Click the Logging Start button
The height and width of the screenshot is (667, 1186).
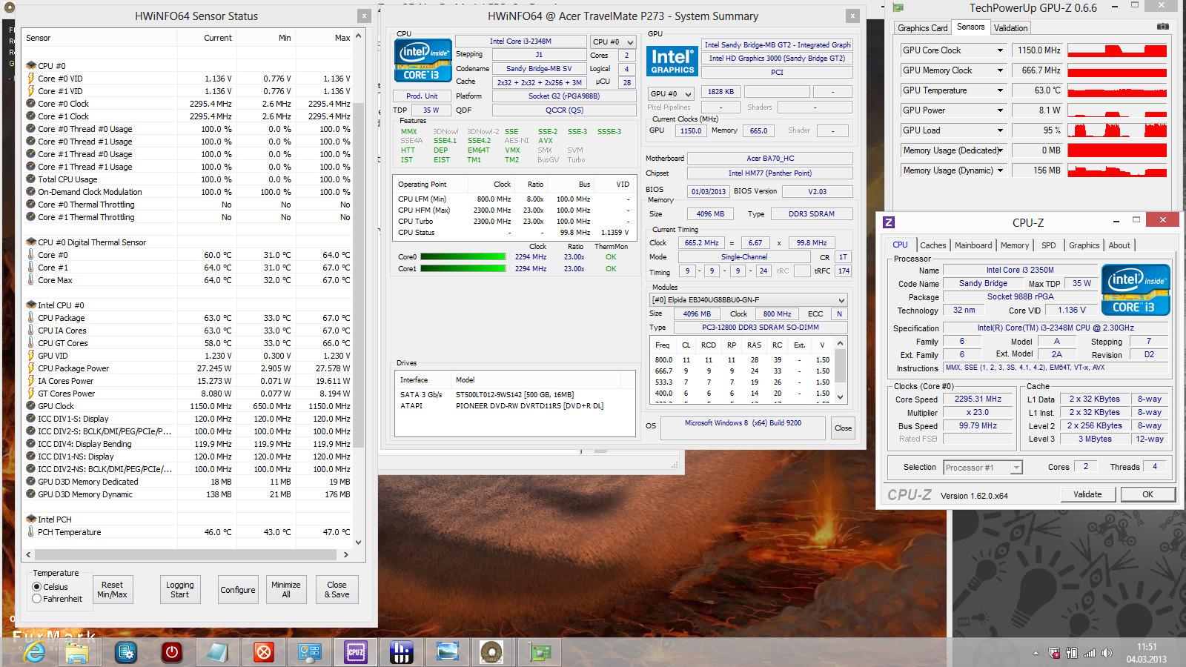[179, 590]
